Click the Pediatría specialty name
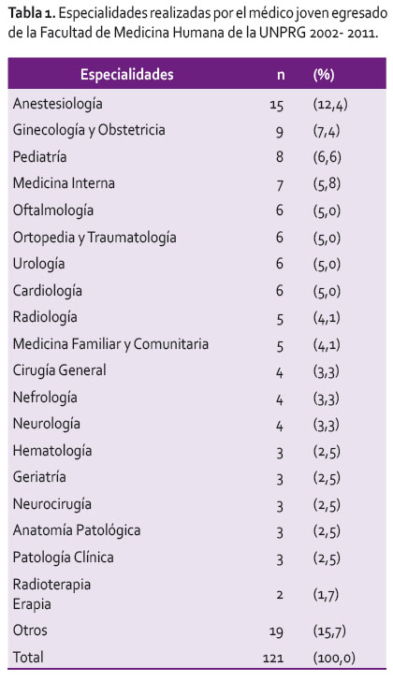 click(x=39, y=157)
